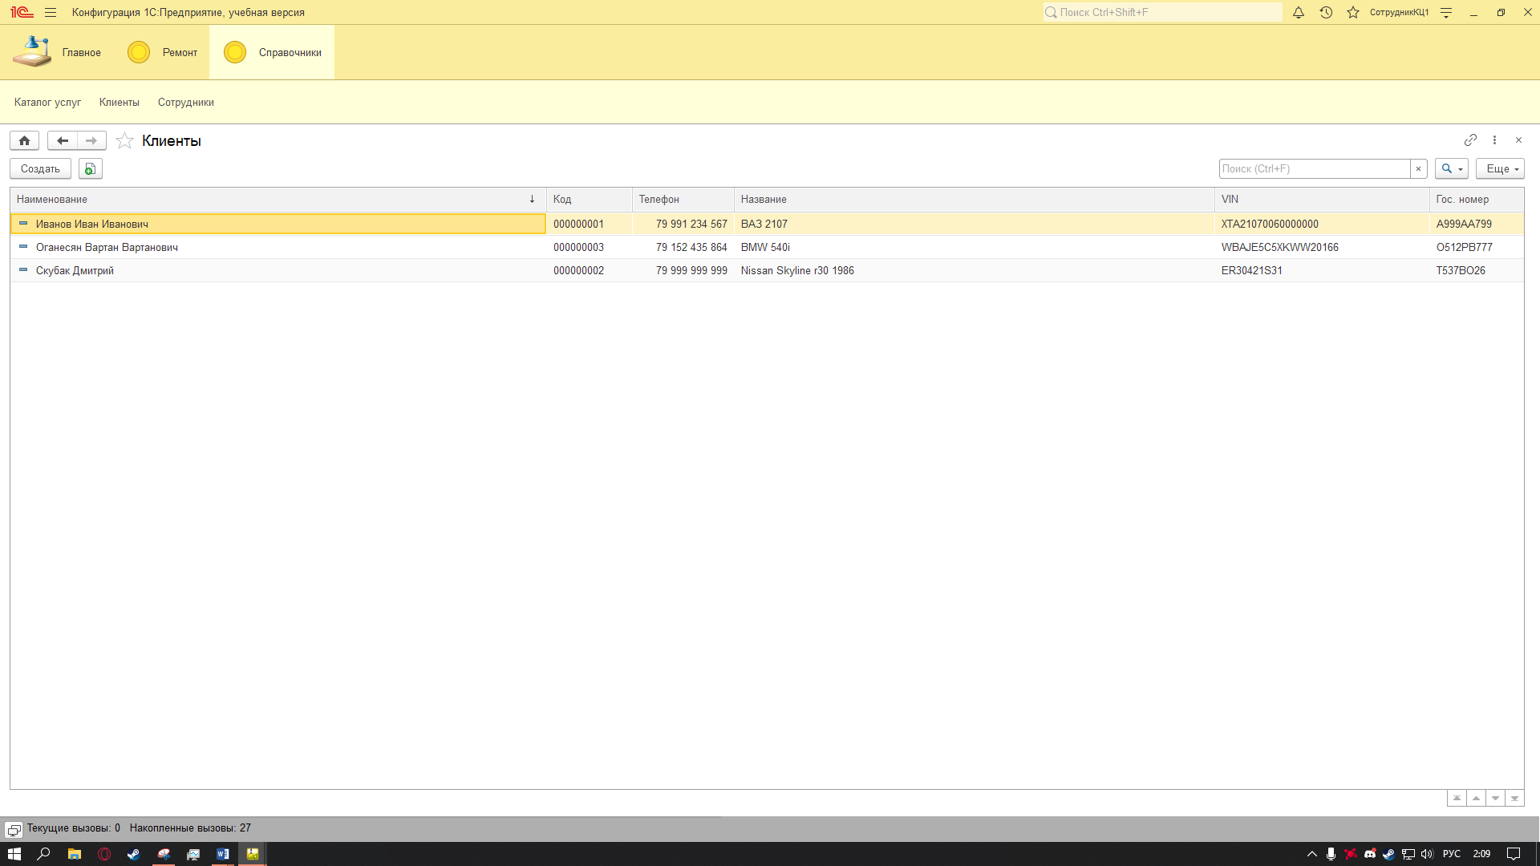Jump to last list row arrow
The width and height of the screenshot is (1540, 866).
pyautogui.click(x=1514, y=799)
